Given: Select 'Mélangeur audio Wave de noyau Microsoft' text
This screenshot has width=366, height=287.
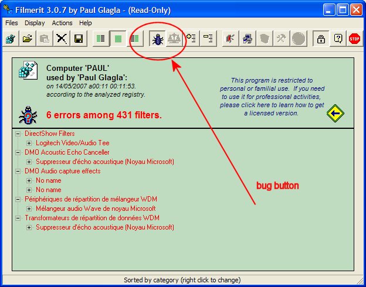Looking at the screenshot, I should click(96, 209).
